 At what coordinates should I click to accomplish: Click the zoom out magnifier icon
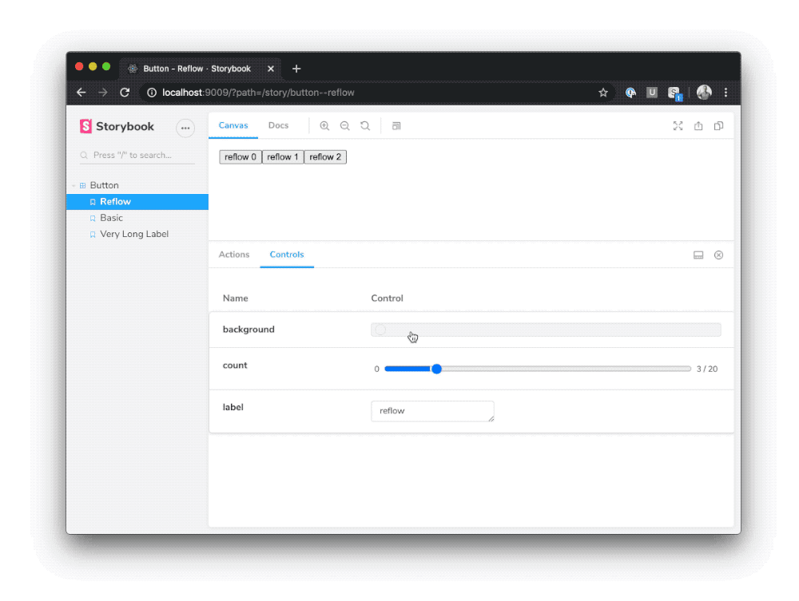coord(344,125)
